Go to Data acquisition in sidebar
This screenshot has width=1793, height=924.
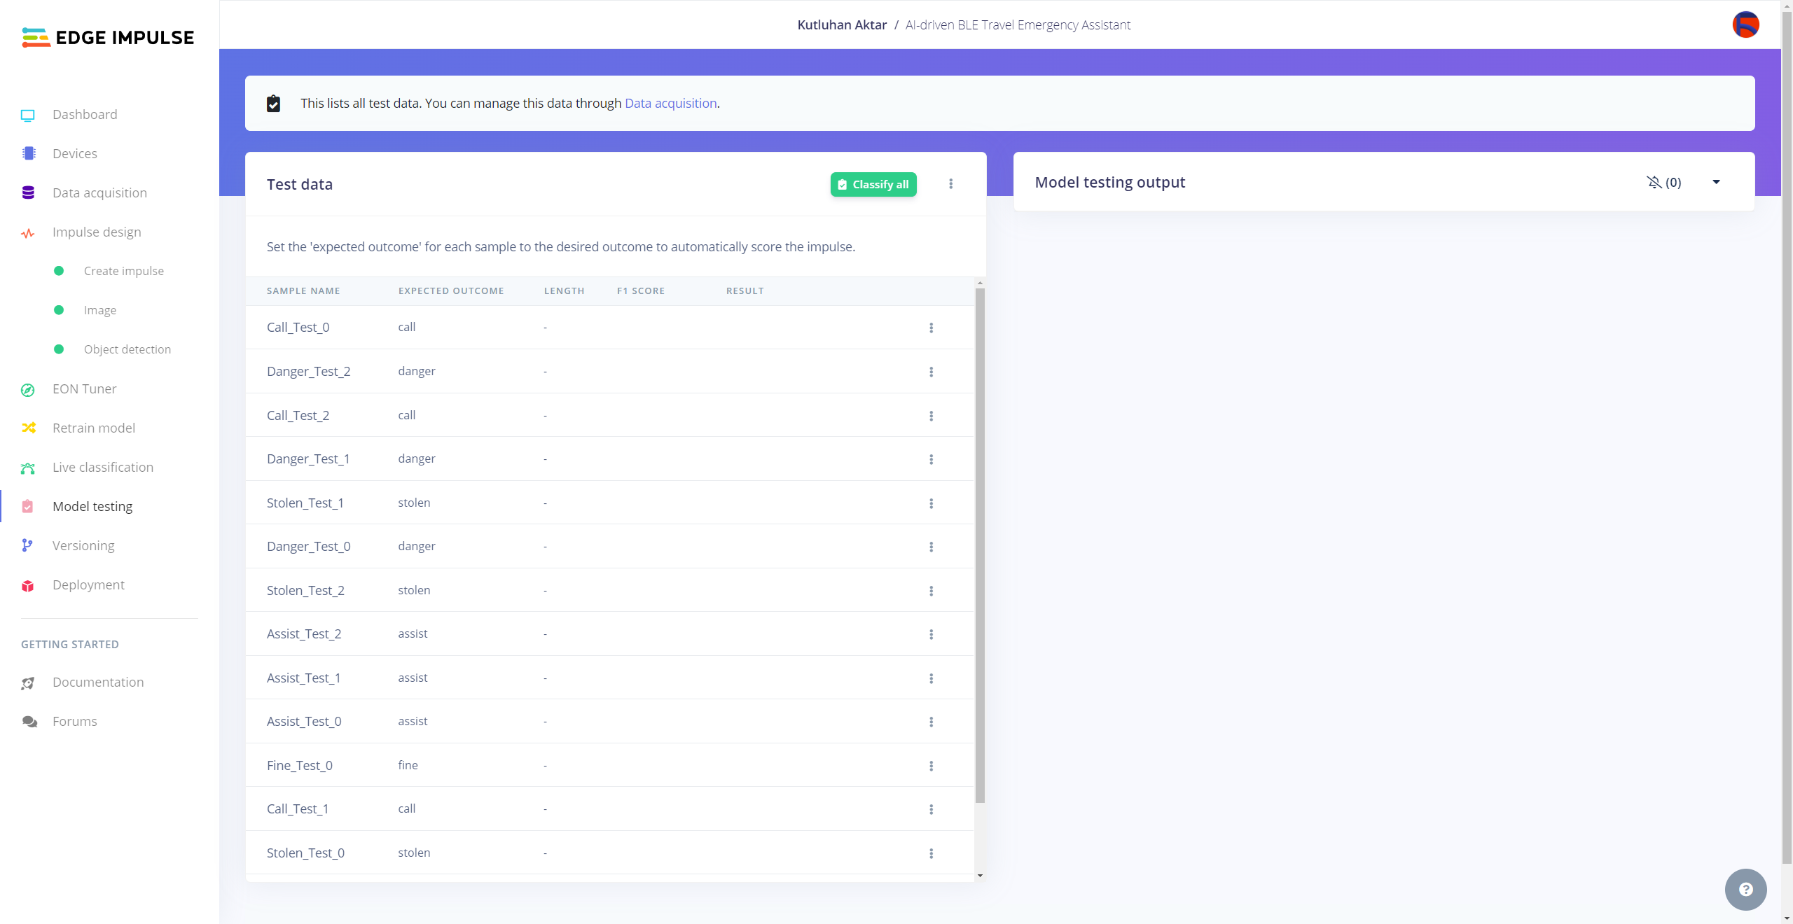[x=99, y=192]
